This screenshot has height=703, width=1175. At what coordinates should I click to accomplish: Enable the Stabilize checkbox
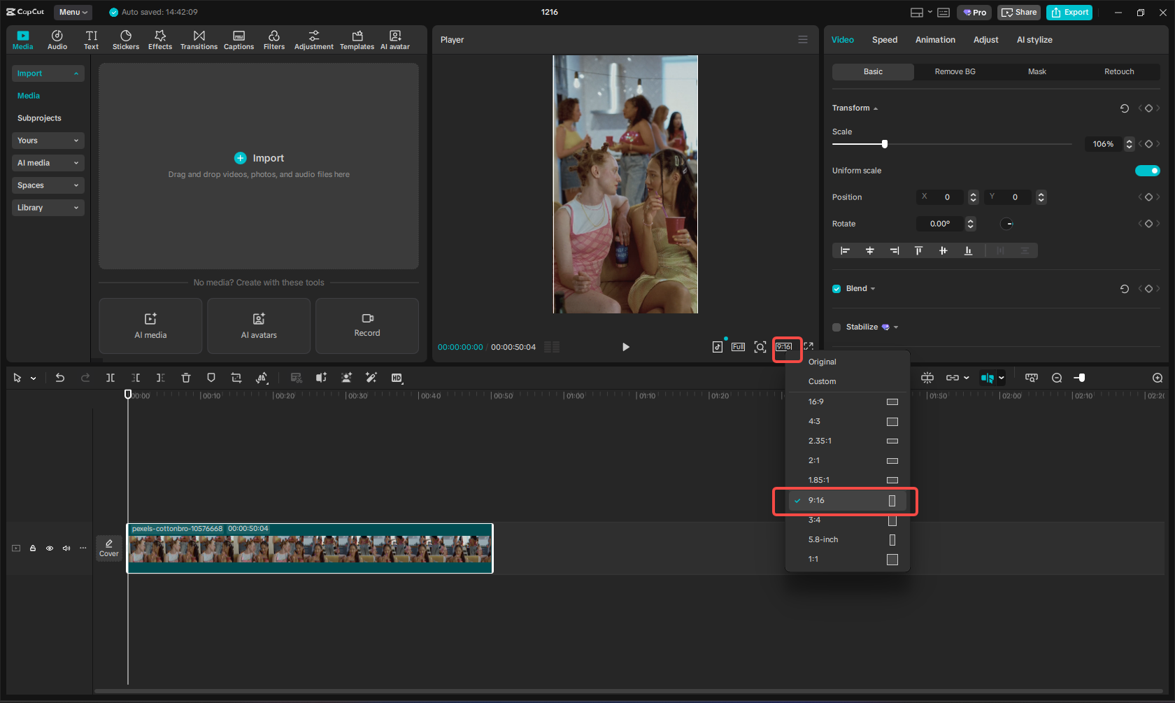pyautogui.click(x=836, y=327)
